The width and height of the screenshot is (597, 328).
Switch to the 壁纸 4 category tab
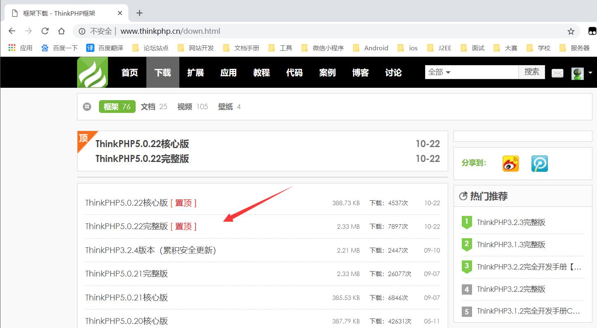click(229, 107)
